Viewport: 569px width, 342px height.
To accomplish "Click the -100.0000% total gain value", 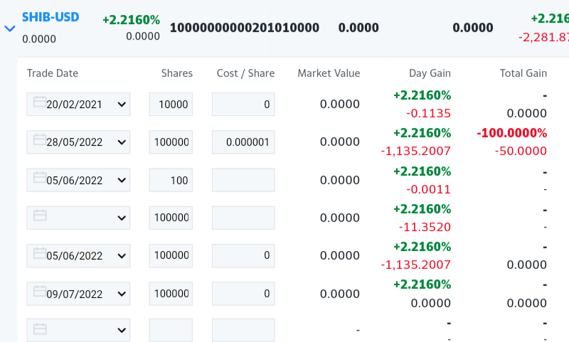I will click(x=511, y=133).
